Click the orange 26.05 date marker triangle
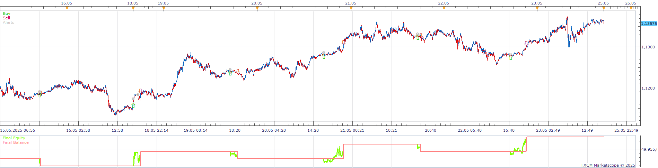The image size is (658, 168). click(x=631, y=8)
